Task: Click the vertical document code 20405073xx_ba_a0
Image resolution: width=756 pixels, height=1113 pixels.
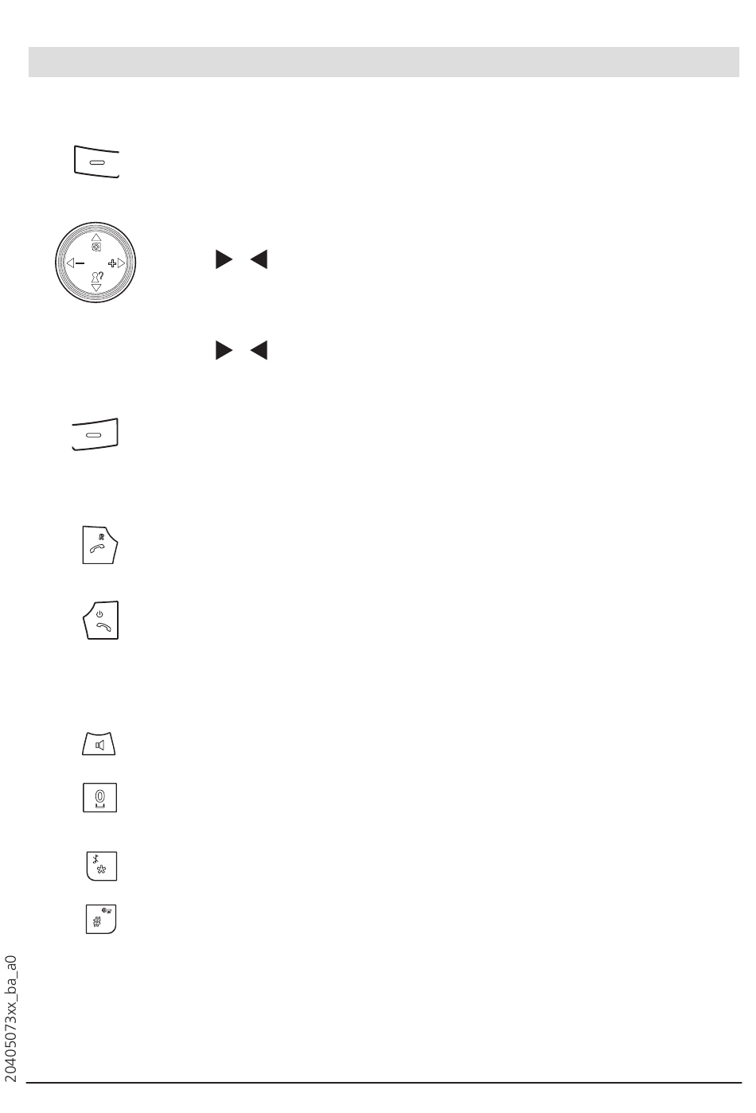Action: coord(11,1018)
